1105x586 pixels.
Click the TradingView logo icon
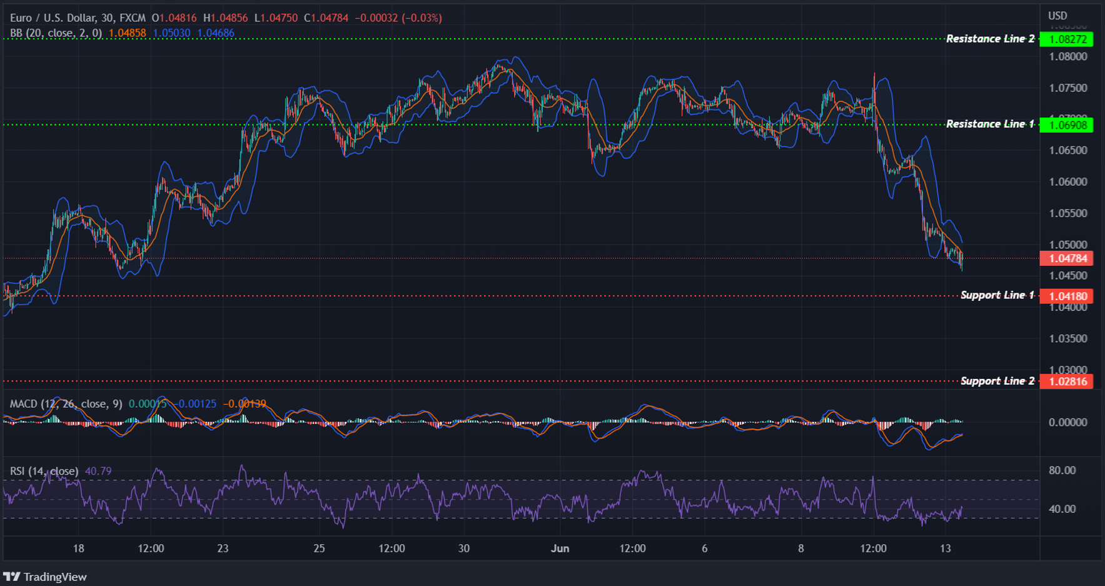[x=12, y=576]
